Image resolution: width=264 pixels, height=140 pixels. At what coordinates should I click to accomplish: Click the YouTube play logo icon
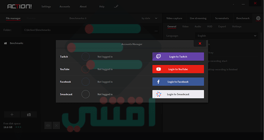click(x=159, y=69)
